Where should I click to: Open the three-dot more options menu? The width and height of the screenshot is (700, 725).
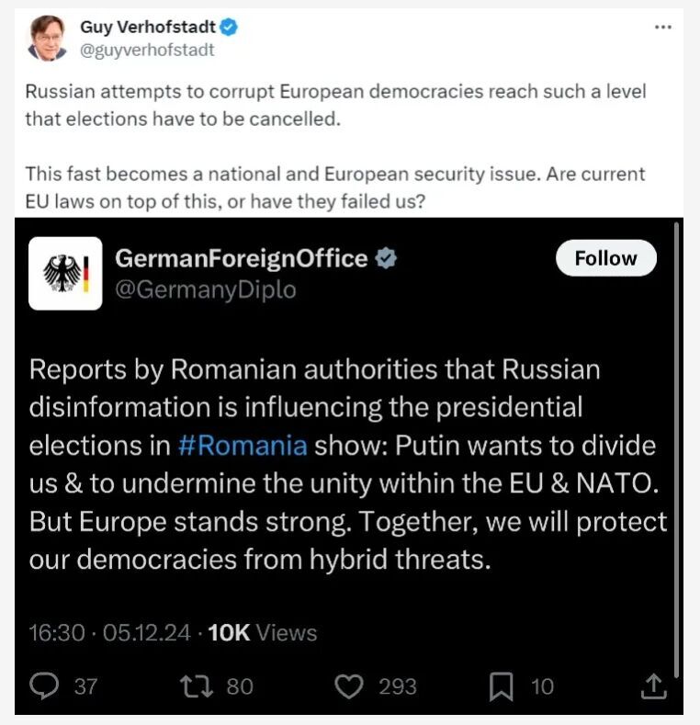[x=663, y=28]
